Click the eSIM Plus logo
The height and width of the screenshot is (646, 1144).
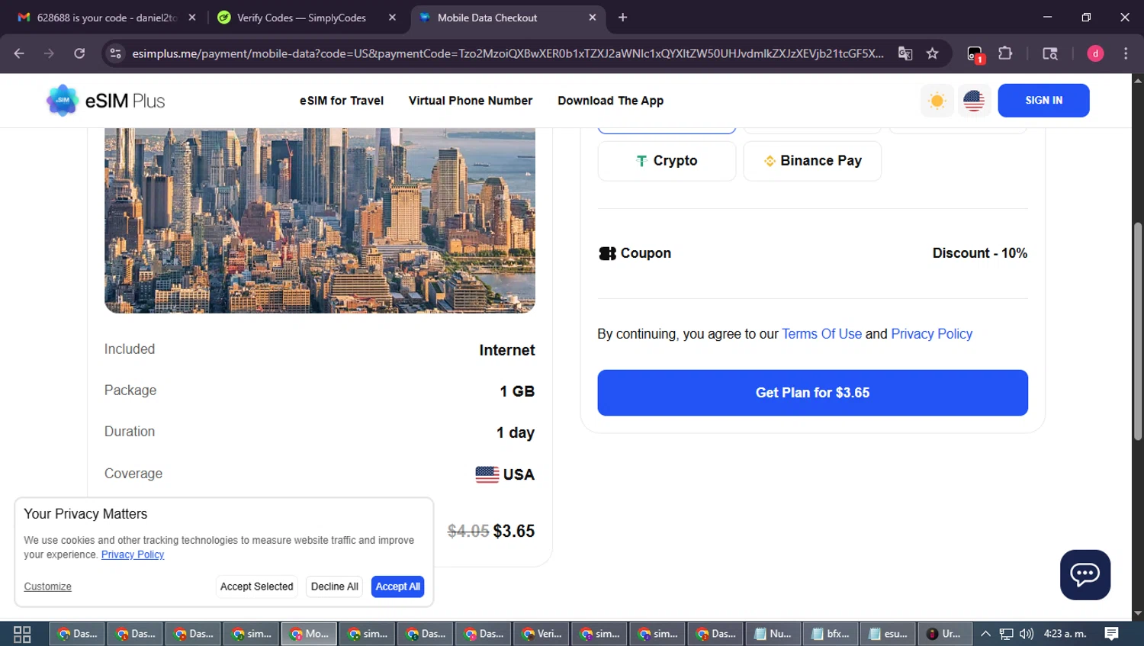(105, 101)
